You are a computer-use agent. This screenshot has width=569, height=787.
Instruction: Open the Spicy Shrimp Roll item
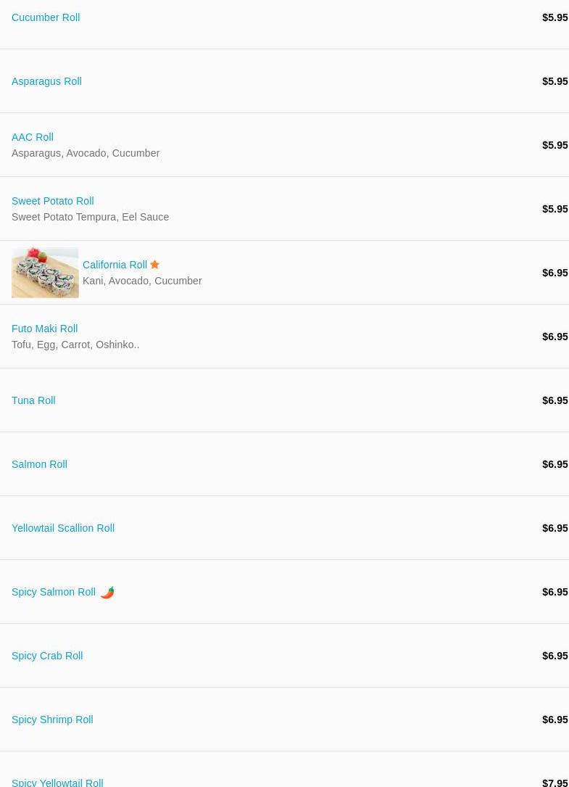click(x=53, y=720)
